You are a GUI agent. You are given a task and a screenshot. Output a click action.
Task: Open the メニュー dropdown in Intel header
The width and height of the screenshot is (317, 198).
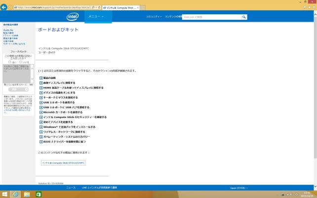click(x=98, y=16)
